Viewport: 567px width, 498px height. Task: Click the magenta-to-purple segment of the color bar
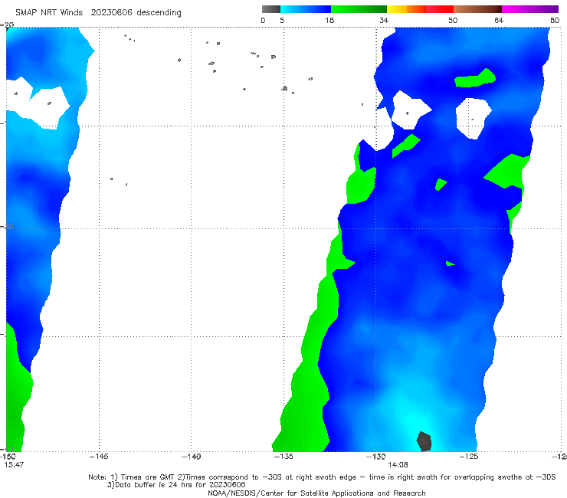point(530,9)
